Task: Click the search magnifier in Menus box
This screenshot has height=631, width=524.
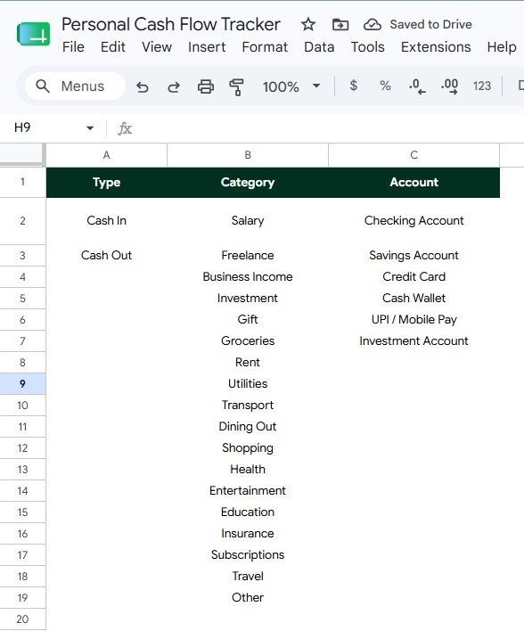Action: coord(43,86)
